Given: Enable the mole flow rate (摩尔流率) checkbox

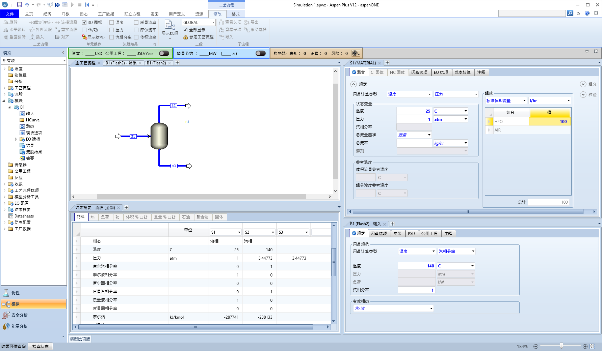Looking at the screenshot, I should click(x=136, y=30).
